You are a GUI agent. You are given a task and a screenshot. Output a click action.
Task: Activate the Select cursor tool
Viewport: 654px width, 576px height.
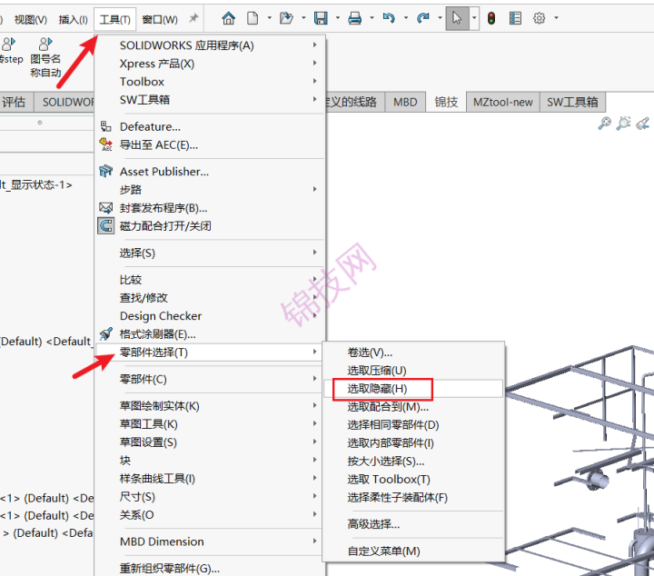tap(457, 18)
